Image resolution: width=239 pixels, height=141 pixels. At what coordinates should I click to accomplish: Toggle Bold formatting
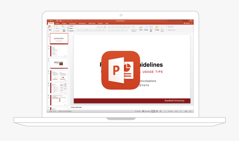pyautogui.click(x=78, y=30)
